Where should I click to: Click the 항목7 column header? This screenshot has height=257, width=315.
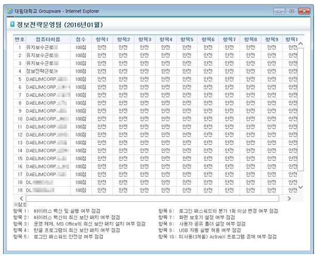pos(229,39)
